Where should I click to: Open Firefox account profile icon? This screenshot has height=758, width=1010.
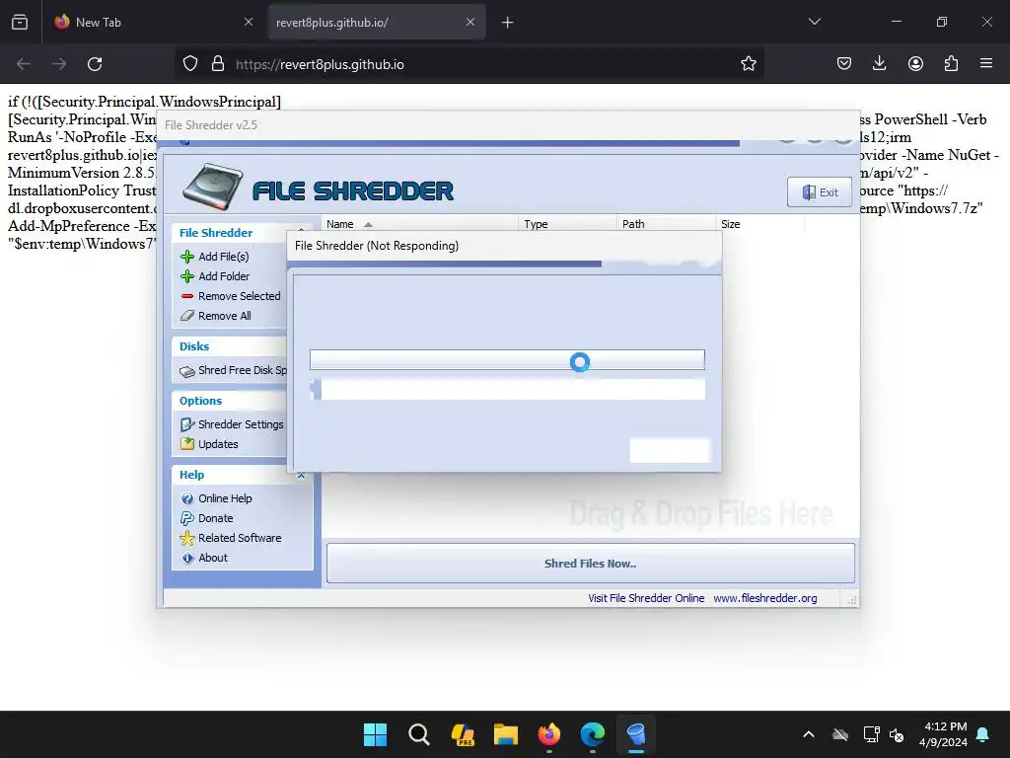[x=915, y=63]
